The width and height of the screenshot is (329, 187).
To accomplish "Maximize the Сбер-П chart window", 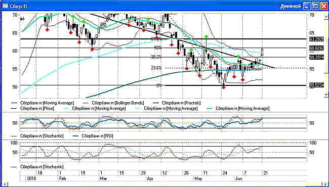I will point(315,6).
